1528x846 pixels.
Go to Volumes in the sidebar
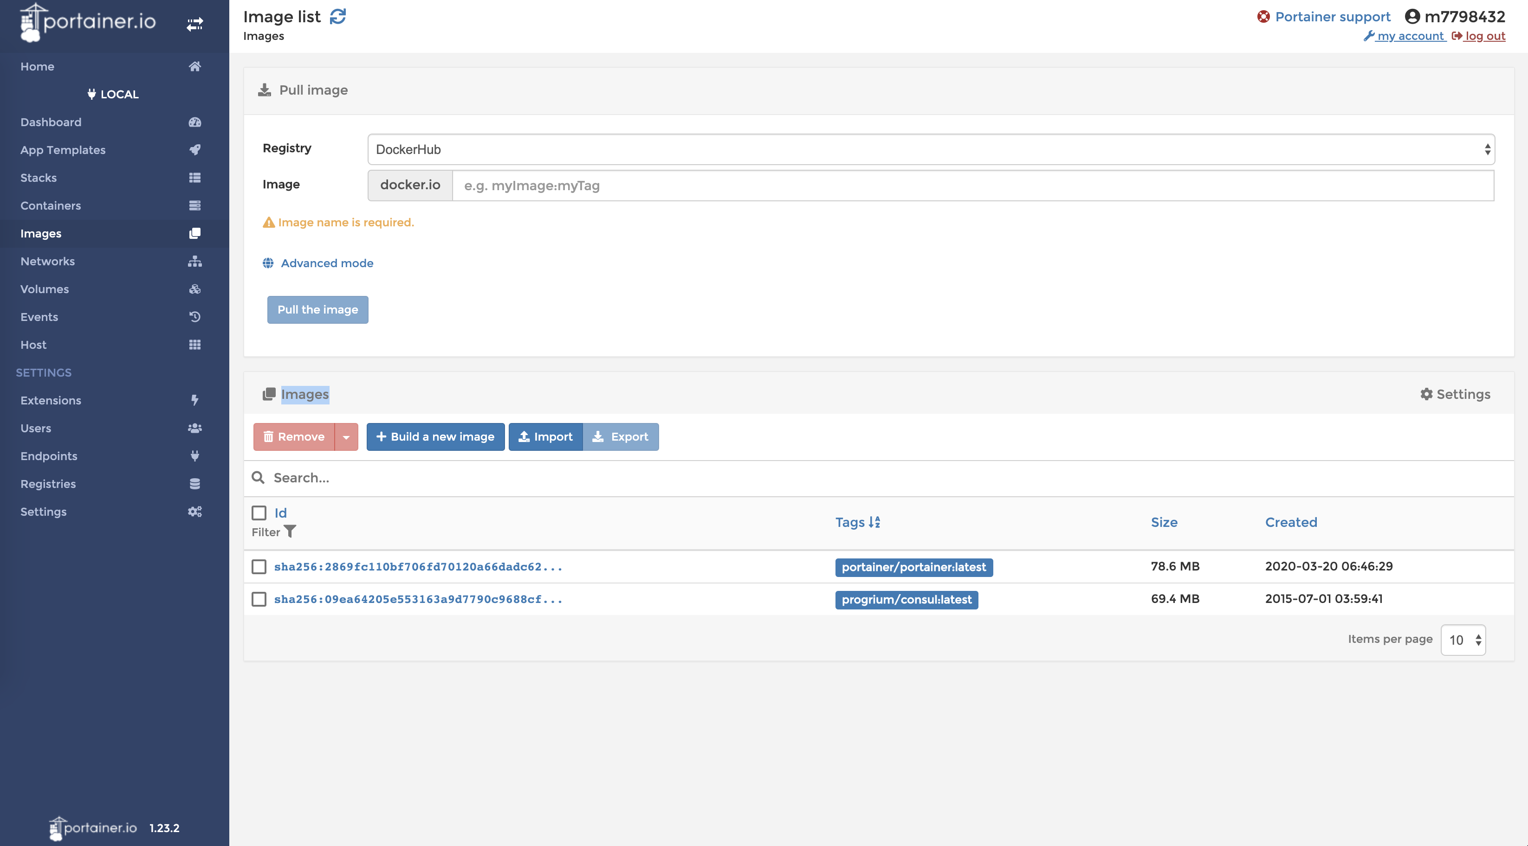pyautogui.click(x=45, y=289)
